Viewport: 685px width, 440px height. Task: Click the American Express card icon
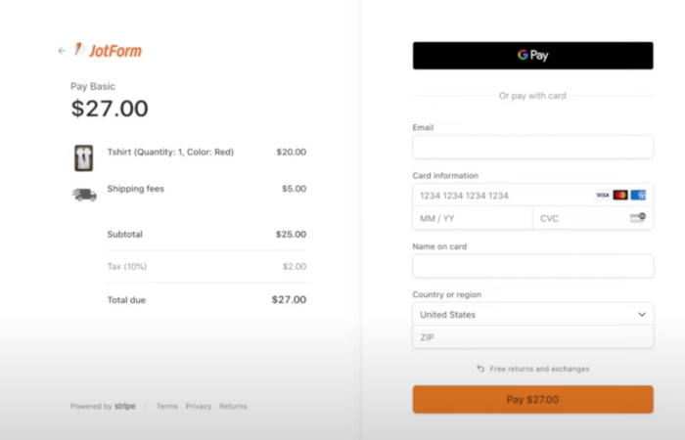coord(638,195)
